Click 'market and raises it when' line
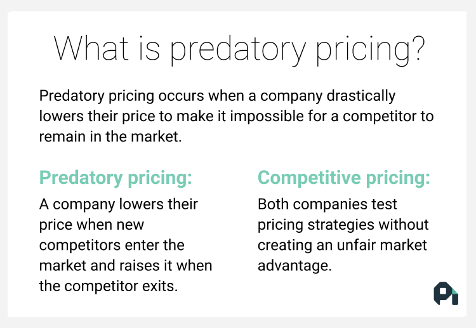 (126, 265)
